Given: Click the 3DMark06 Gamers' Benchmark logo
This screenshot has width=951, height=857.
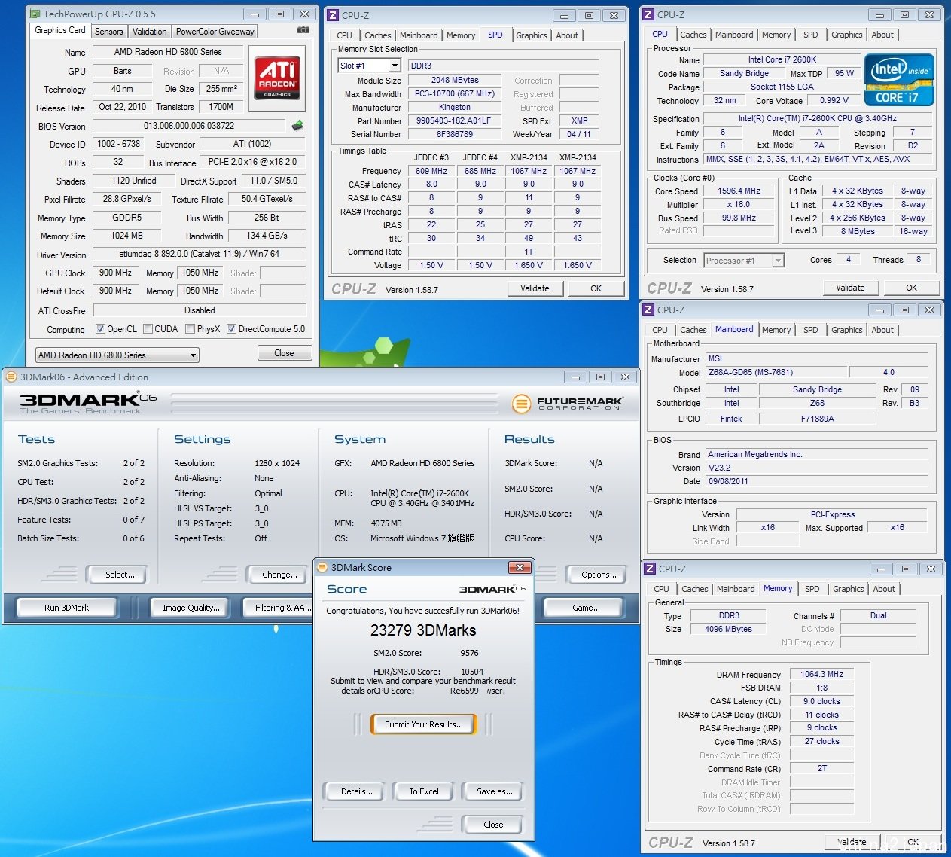Looking at the screenshot, I should (88, 403).
